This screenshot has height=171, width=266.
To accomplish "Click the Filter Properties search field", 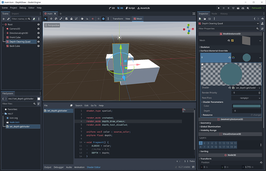I will 229,28.
